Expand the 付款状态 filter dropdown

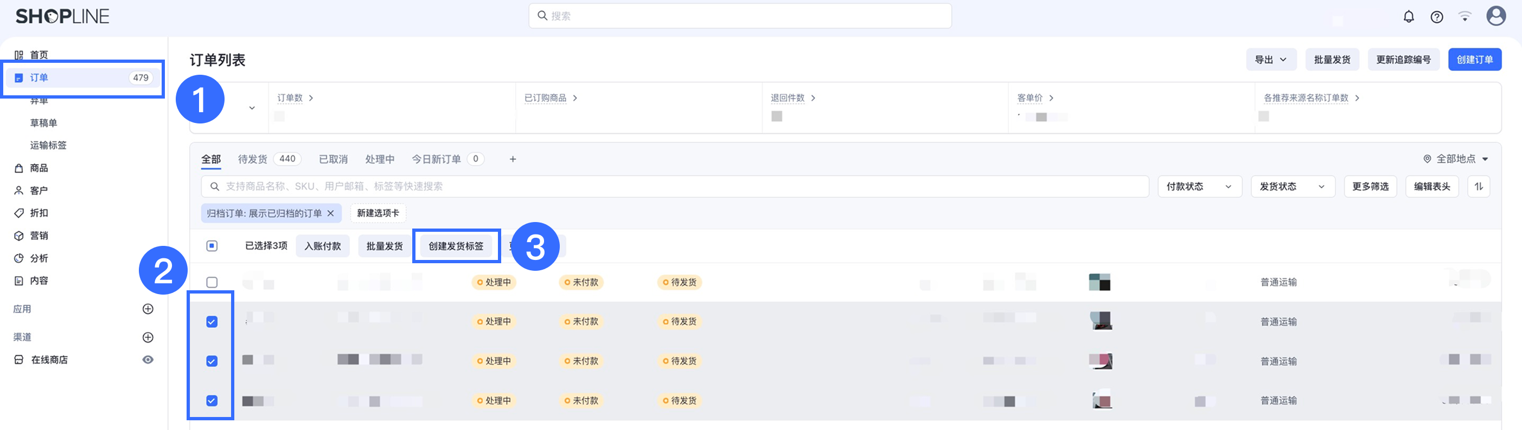[1199, 186]
